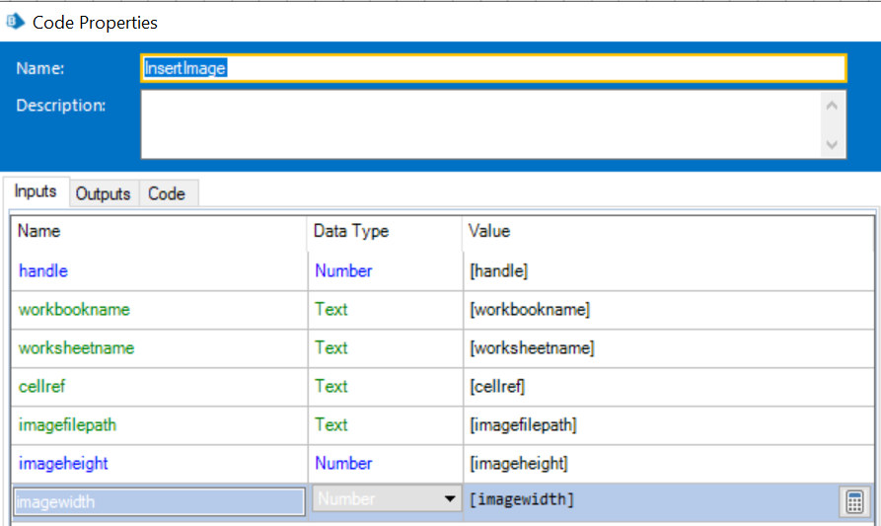Select the Inputs tab
Viewport: 881px width, 526px height.
[x=36, y=192]
